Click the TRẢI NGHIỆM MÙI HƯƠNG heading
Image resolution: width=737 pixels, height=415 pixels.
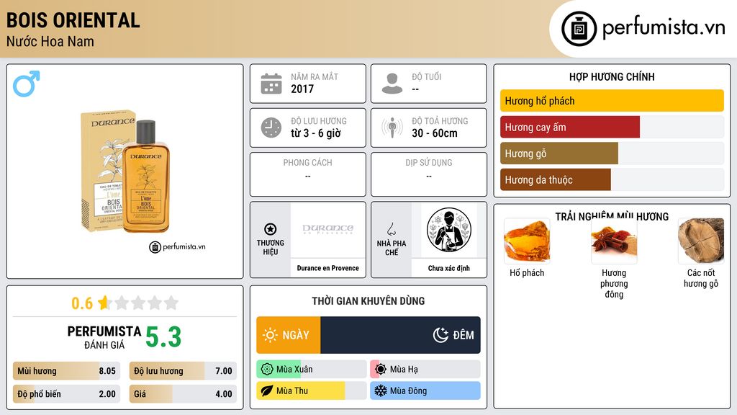(x=612, y=216)
